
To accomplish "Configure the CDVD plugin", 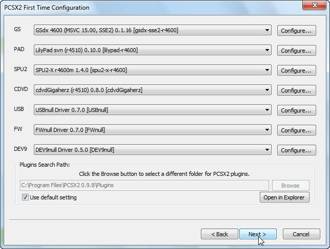I will tap(296, 90).
